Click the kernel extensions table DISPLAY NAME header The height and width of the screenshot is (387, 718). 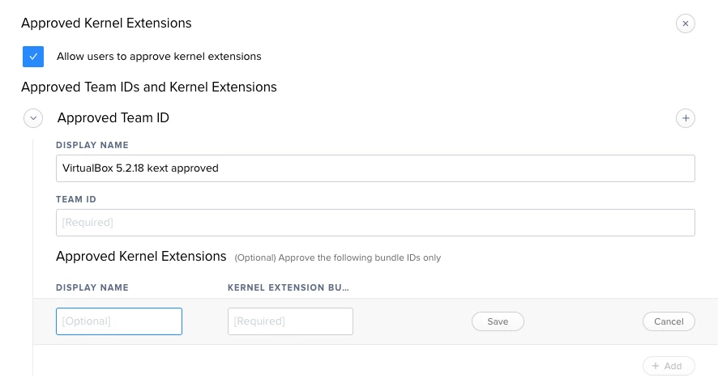(92, 287)
